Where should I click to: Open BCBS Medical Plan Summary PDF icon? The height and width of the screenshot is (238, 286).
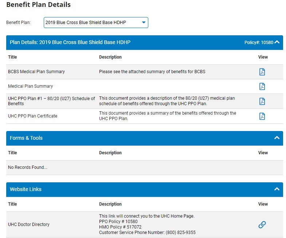(262, 72)
